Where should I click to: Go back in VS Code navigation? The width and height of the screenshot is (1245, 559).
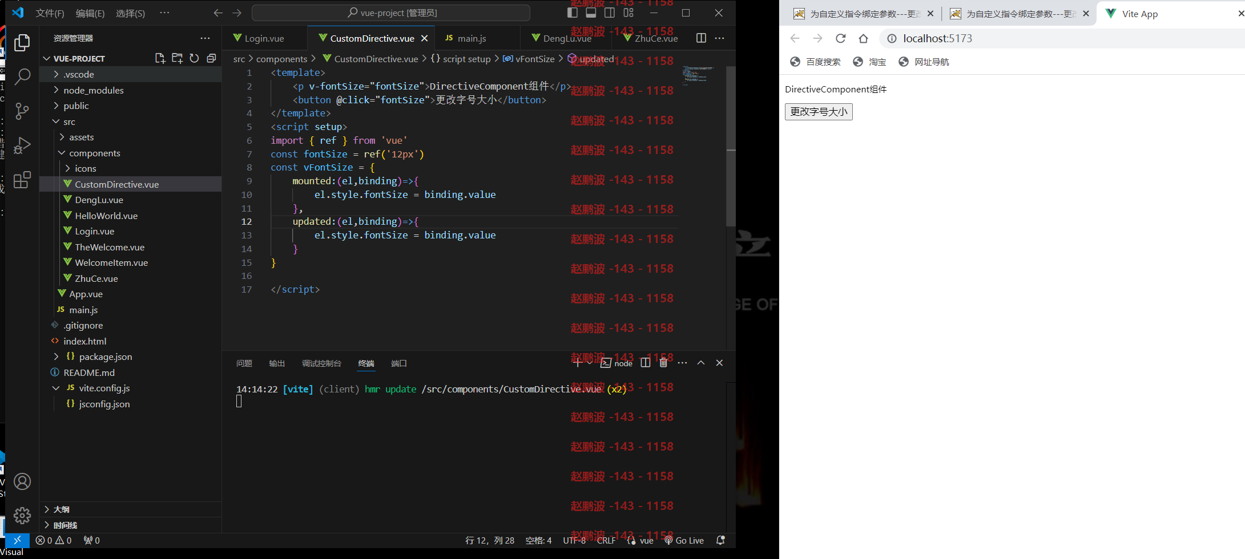tap(218, 13)
